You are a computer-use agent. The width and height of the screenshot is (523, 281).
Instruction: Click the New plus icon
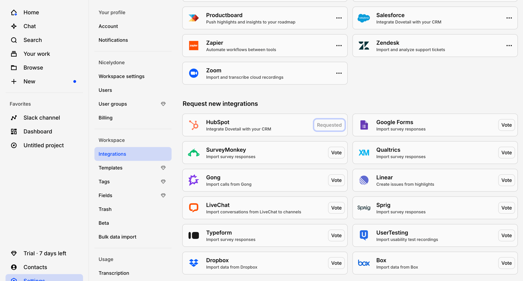click(14, 81)
